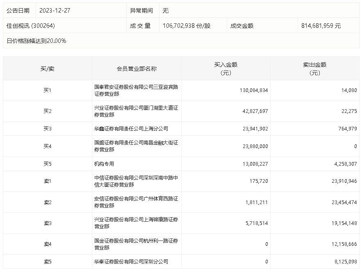Click the 买入金额 column header
The image size is (362, 272).
pos(226,69)
